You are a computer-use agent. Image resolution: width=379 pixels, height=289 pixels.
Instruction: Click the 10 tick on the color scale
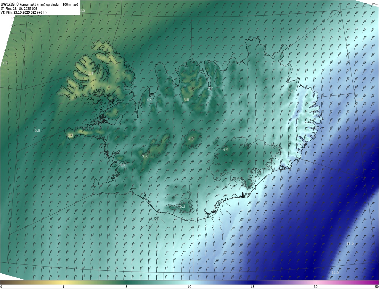[189, 287]
